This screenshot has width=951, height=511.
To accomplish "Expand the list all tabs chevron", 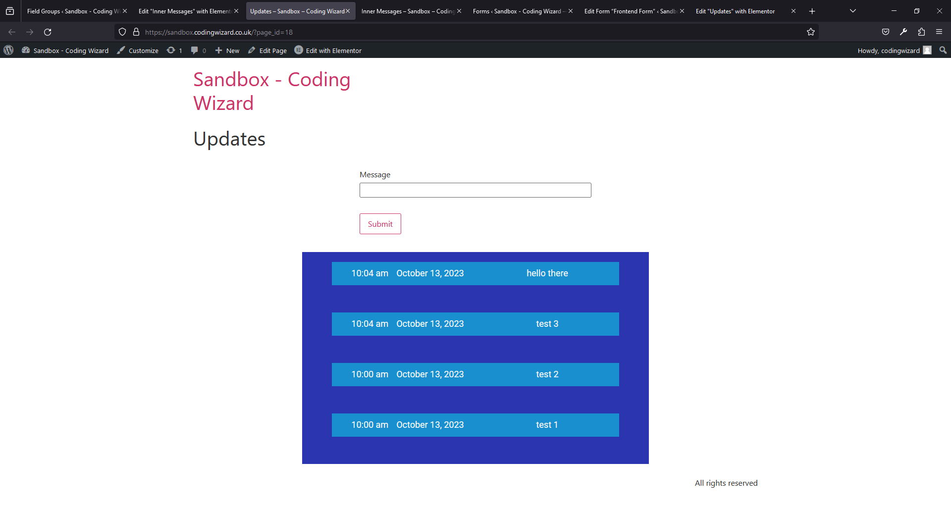I will click(853, 11).
